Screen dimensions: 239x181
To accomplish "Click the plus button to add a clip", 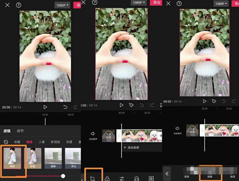I will pos(160,136).
